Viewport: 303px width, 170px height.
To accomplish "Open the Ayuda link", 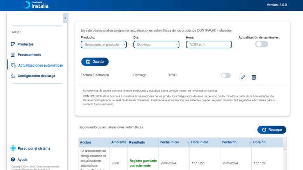I will click(x=22, y=159).
